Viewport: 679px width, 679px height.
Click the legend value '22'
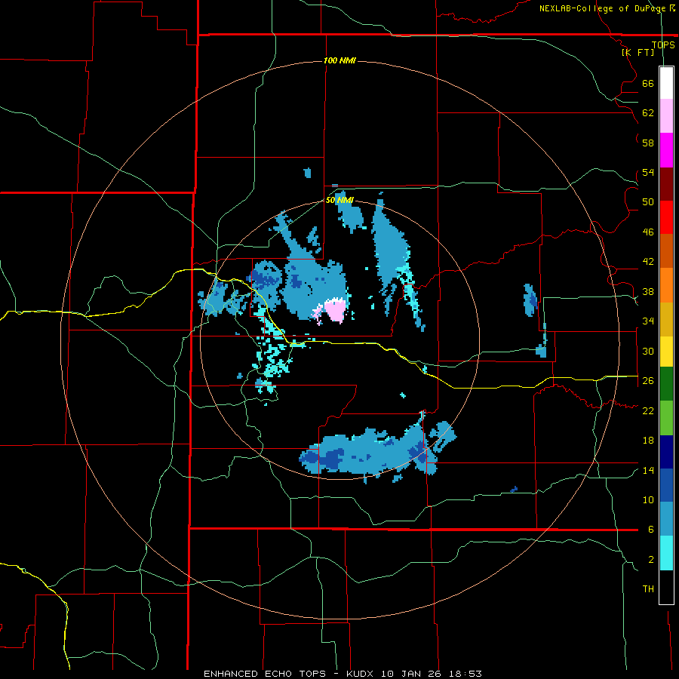(648, 410)
